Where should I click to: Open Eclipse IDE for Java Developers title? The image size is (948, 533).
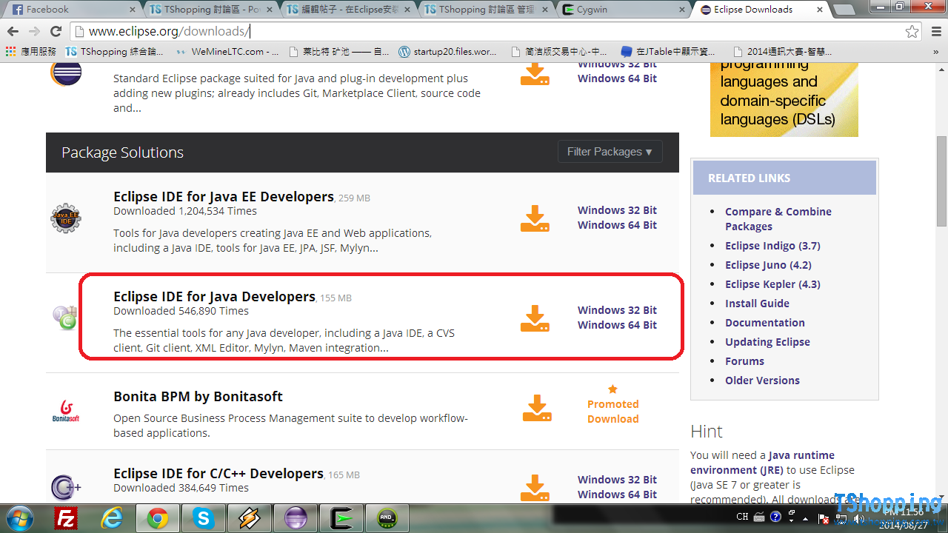coord(214,297)
